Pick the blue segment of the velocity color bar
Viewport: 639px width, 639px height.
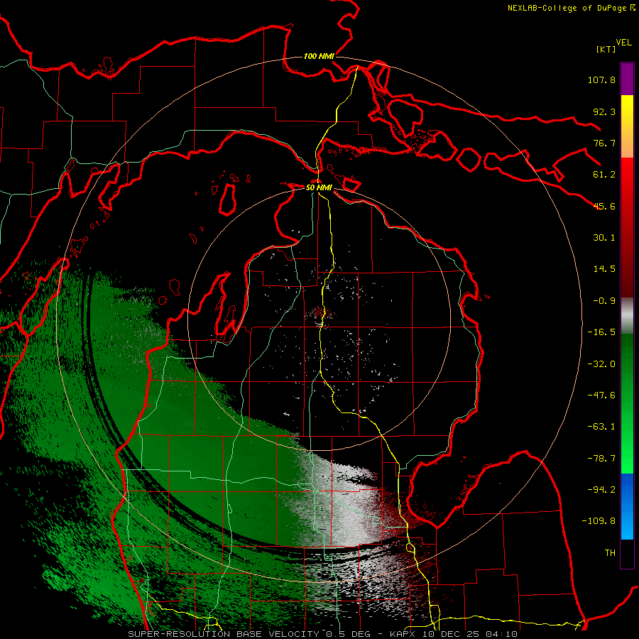[627, 506]
